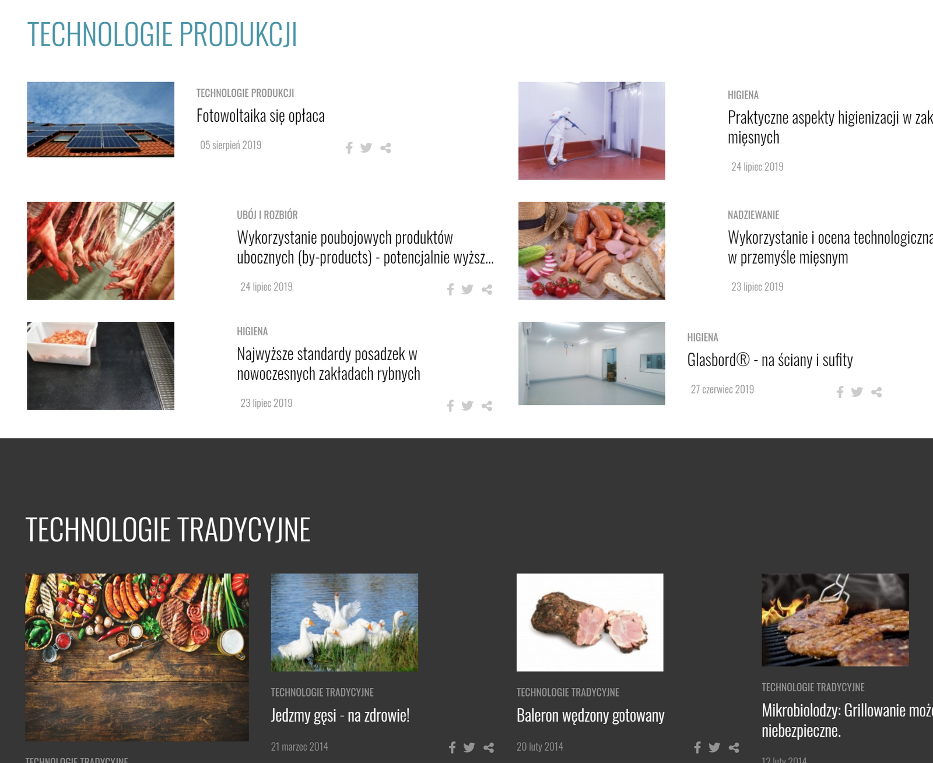The height and width of the screenshot is (763, 933).
Task: Open Jedzmy gęsi - na zdrowie article
Action: click(x=341, y=715)
